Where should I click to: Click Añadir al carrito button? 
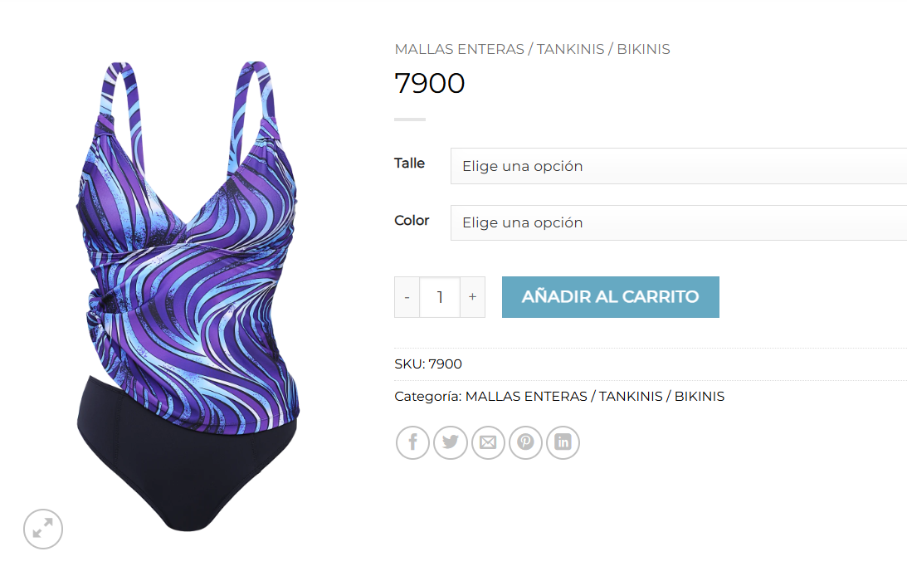(610, 297)
